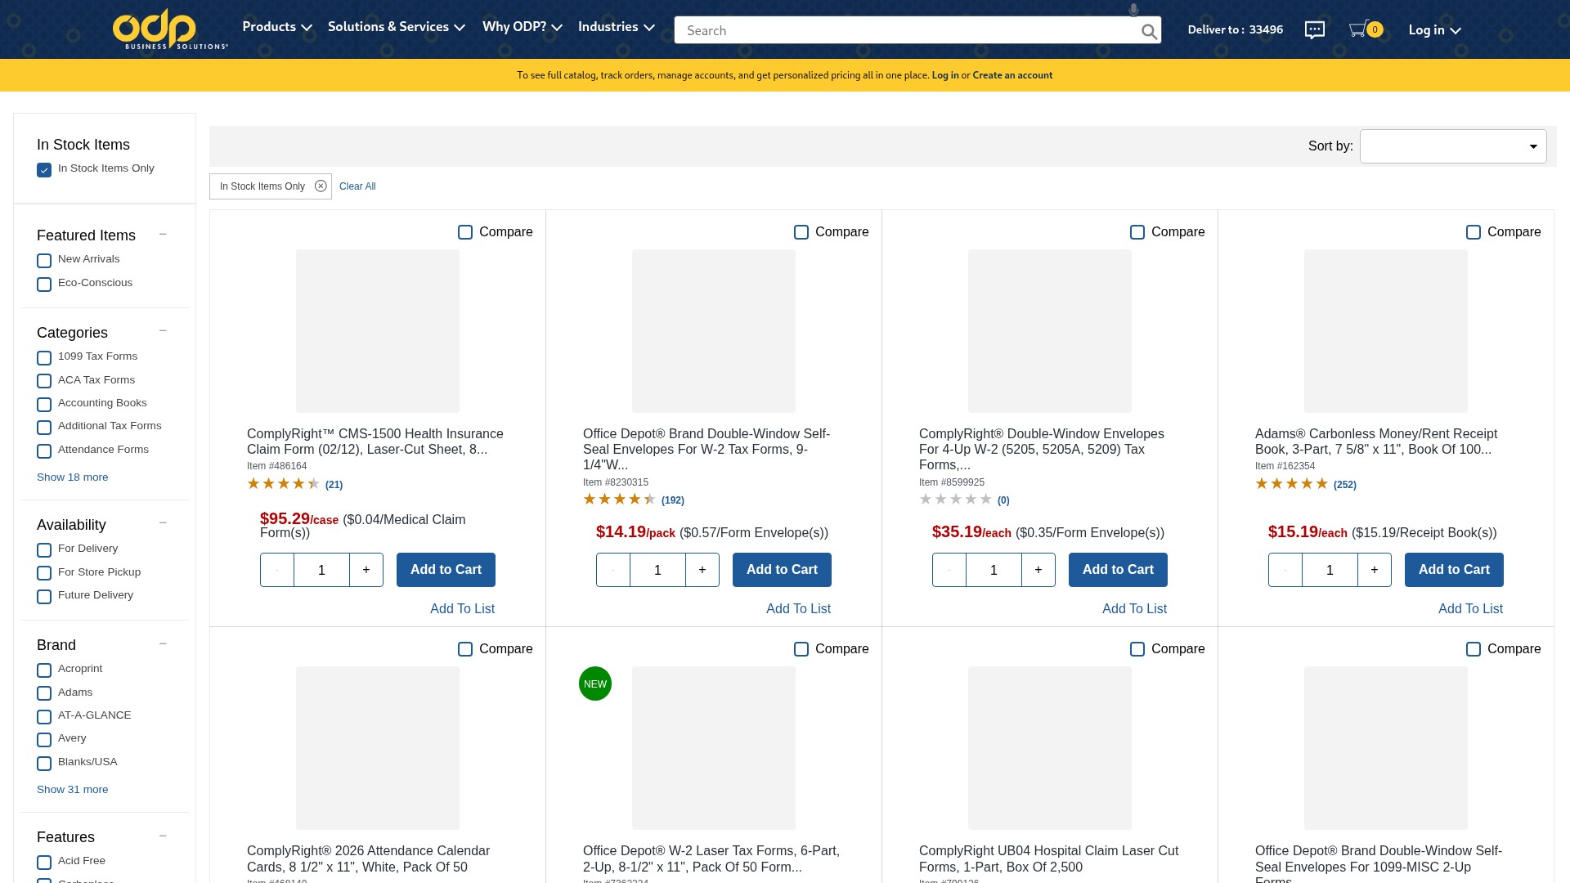Expand Show 18 more categories
The height and width of the screenshot is (883, 1570).
click(72, 477)
